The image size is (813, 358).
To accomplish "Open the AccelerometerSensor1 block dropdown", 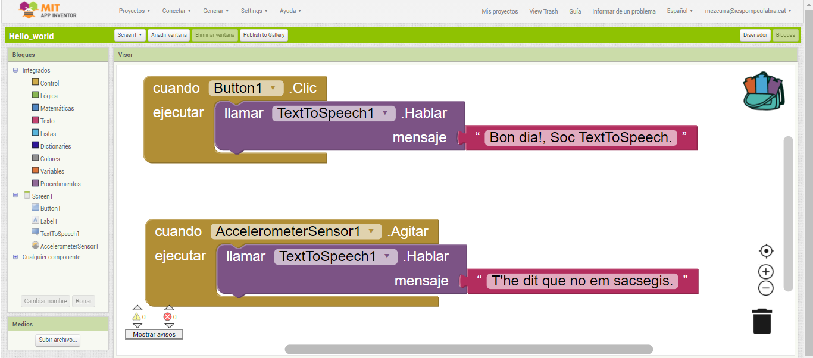I will [371, 231].
